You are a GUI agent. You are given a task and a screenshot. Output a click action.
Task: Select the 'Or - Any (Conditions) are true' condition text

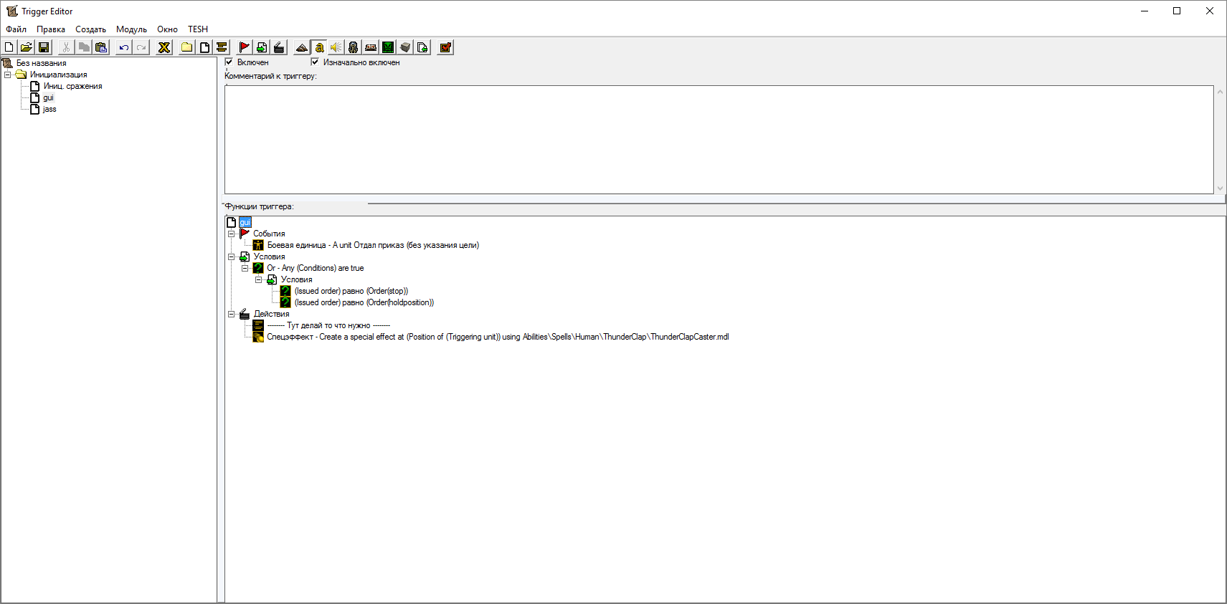click(316, 268)
